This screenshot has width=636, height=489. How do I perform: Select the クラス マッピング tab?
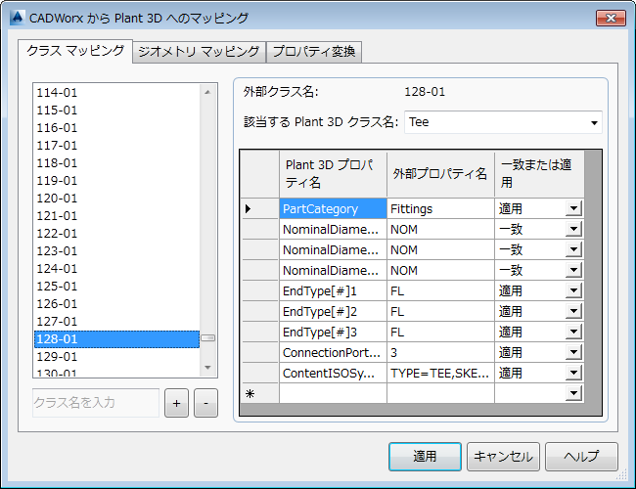75,51
